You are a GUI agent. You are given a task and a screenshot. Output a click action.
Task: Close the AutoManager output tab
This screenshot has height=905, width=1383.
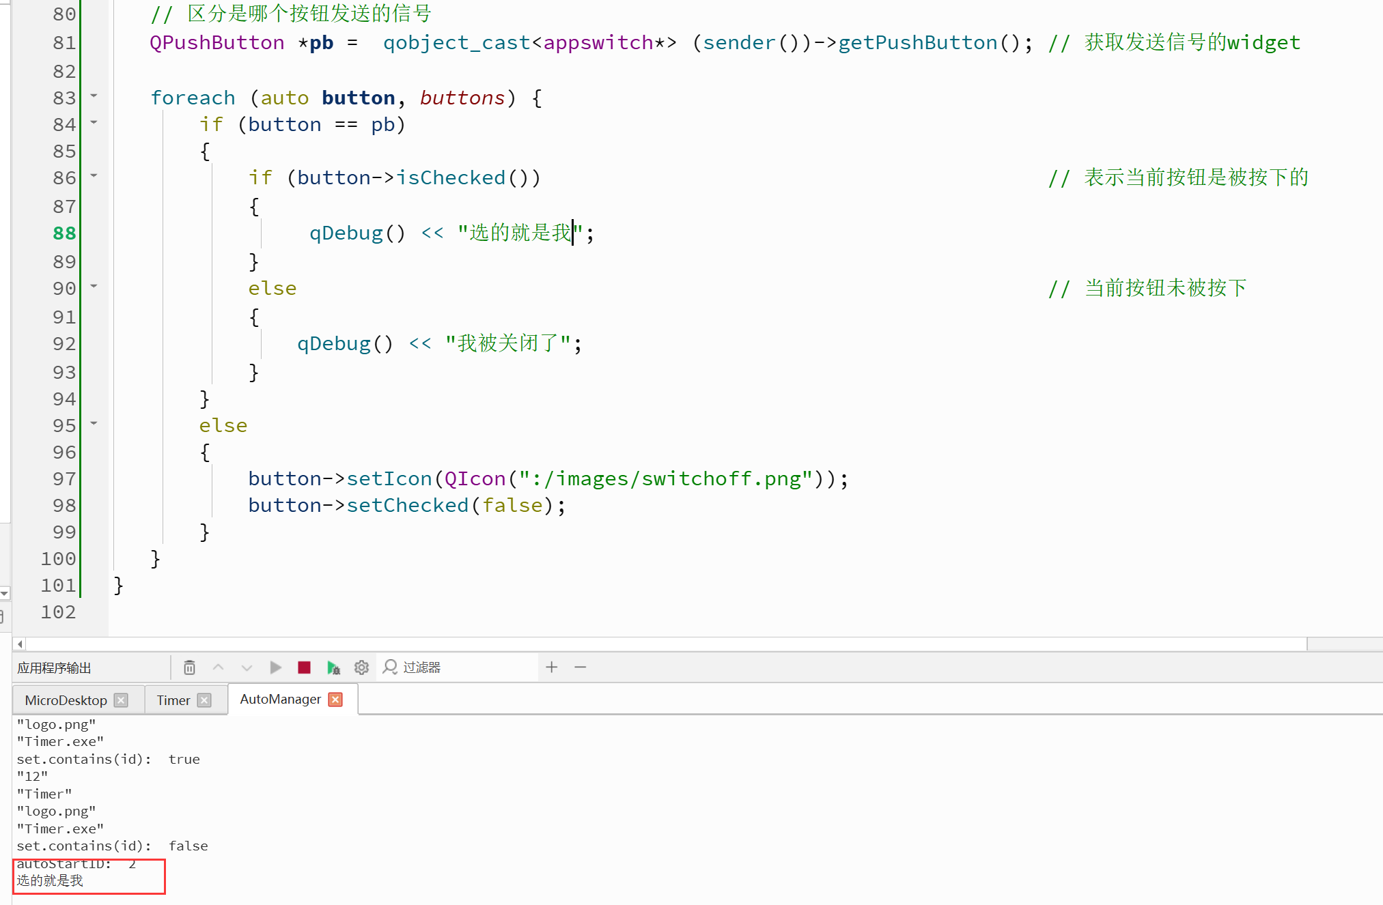tap(335, 700)
